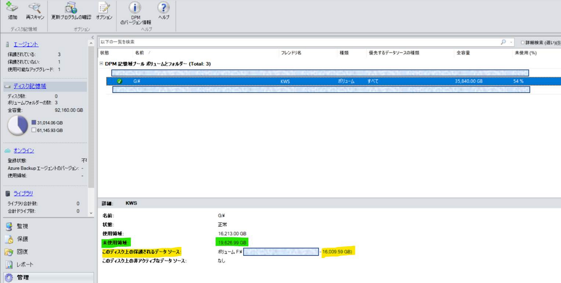The height and width of the screenshot is (283, 561).
Task: Collapse the DPM 記憶域プール group
Action: tap(101, 64)
